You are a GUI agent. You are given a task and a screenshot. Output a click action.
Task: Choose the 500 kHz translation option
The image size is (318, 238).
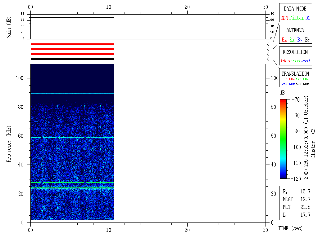click(302, 84)
